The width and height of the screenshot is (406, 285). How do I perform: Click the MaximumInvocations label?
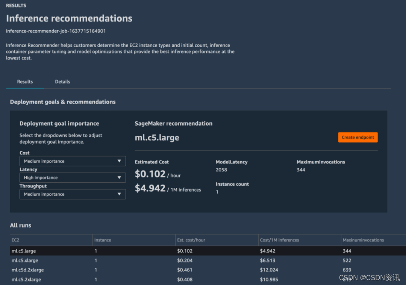point(321,162)
